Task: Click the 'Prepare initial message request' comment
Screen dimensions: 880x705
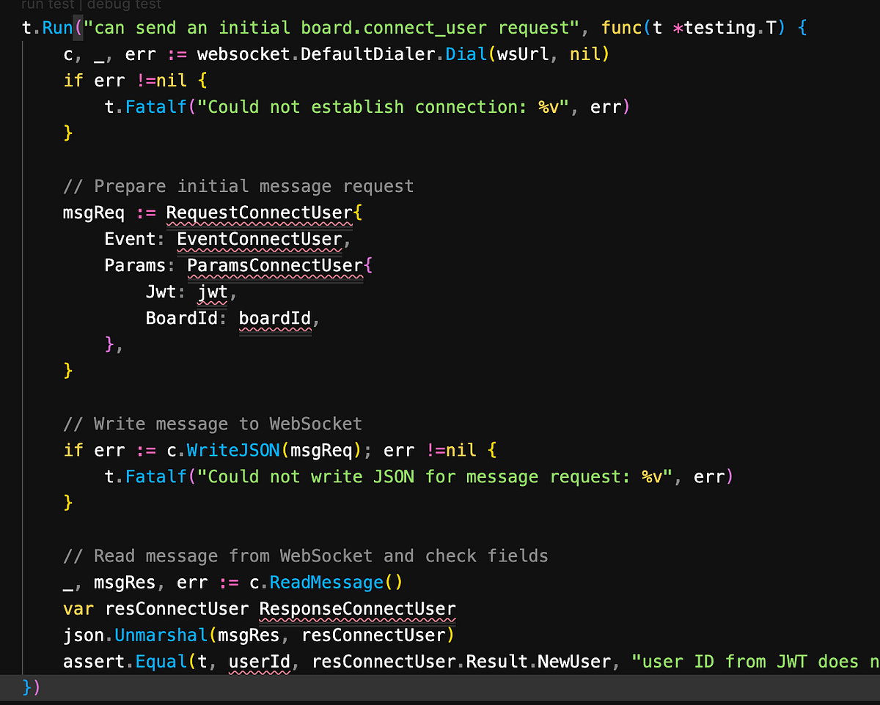Action: point(238,185)
